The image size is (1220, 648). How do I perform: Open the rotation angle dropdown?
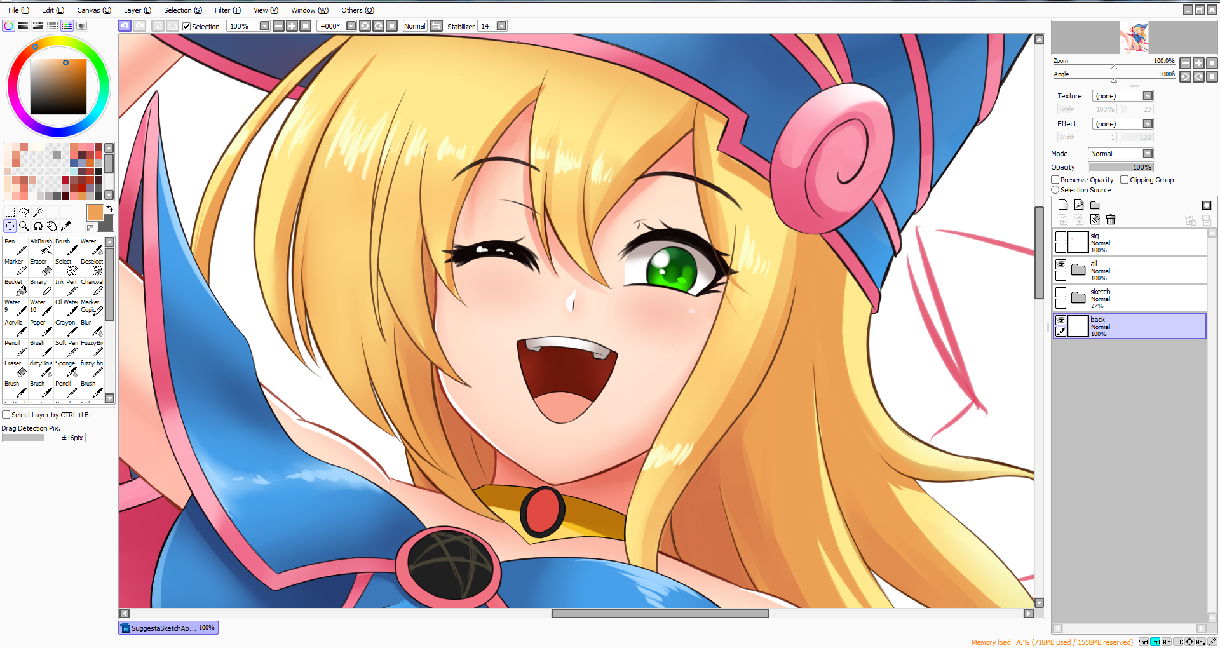[x=351, y=26]
